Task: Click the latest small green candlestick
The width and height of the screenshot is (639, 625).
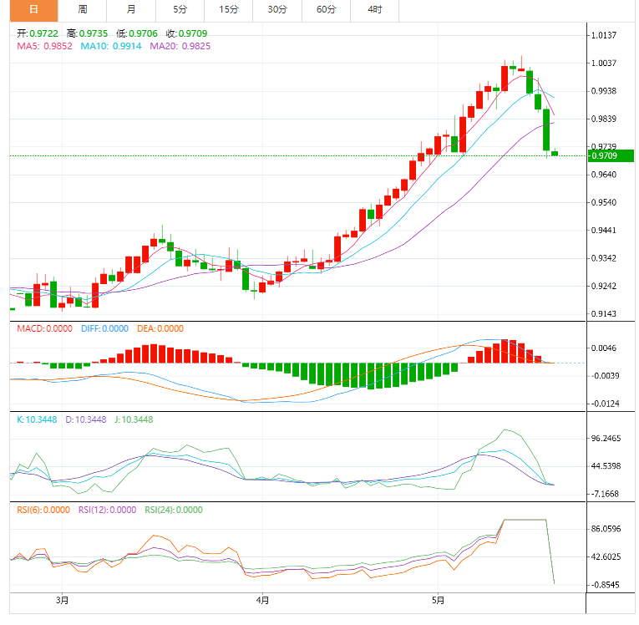Action: pyautogui.click(x=555, y=153)
